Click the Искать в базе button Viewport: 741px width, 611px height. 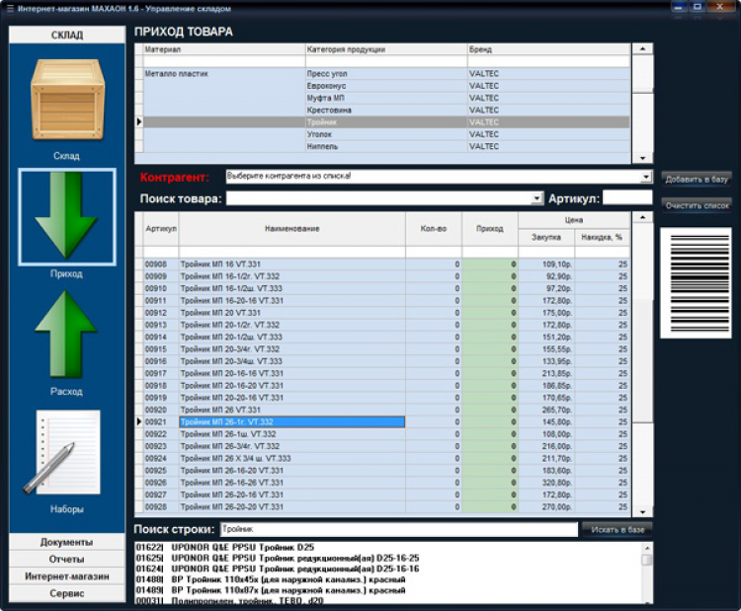click(617, 530)
